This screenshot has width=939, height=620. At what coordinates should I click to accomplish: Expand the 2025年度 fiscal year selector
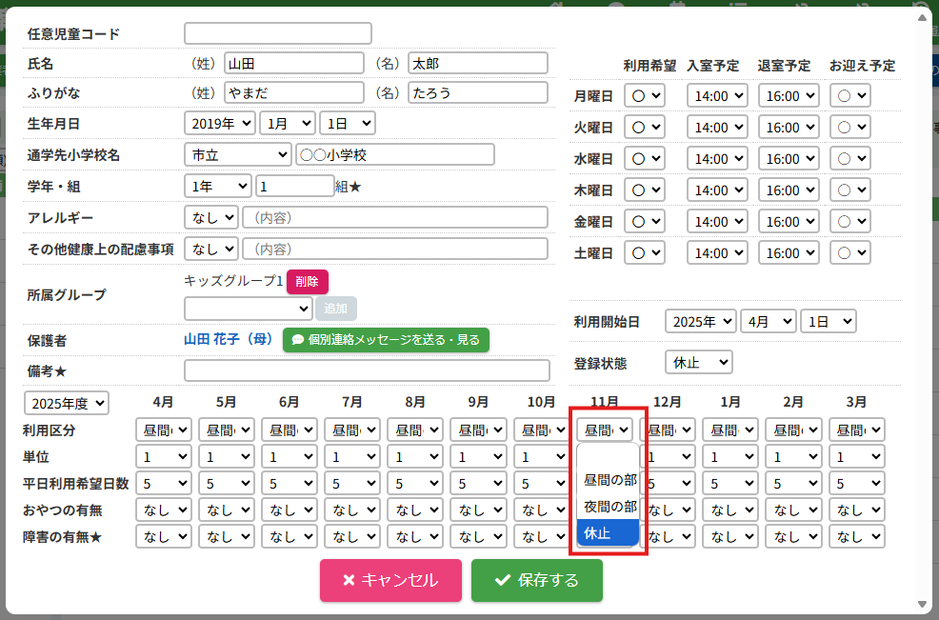coord(67,403)
